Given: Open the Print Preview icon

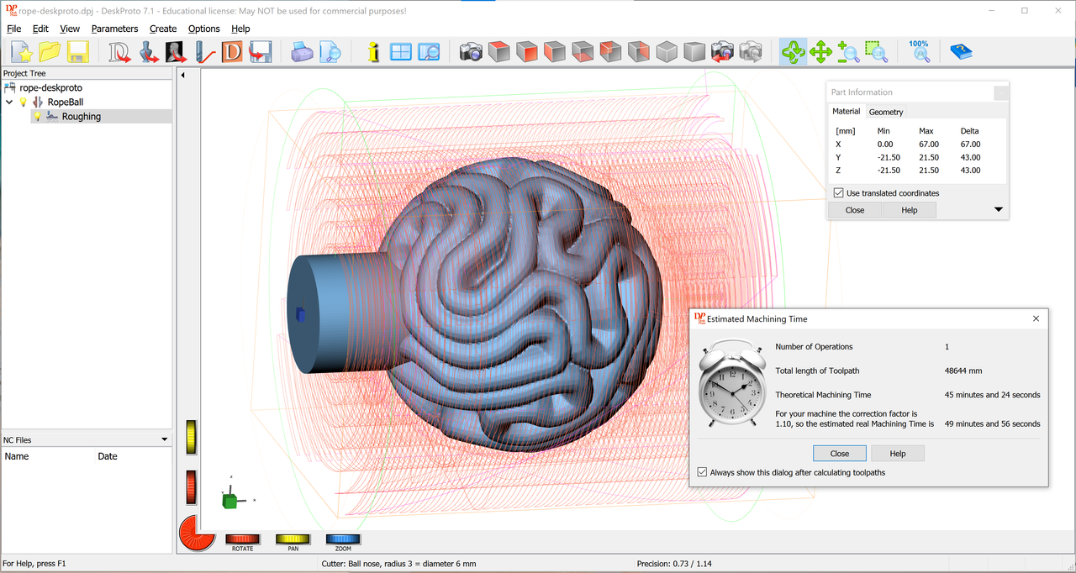Looking at the screenshot, I should coord(330,51).
